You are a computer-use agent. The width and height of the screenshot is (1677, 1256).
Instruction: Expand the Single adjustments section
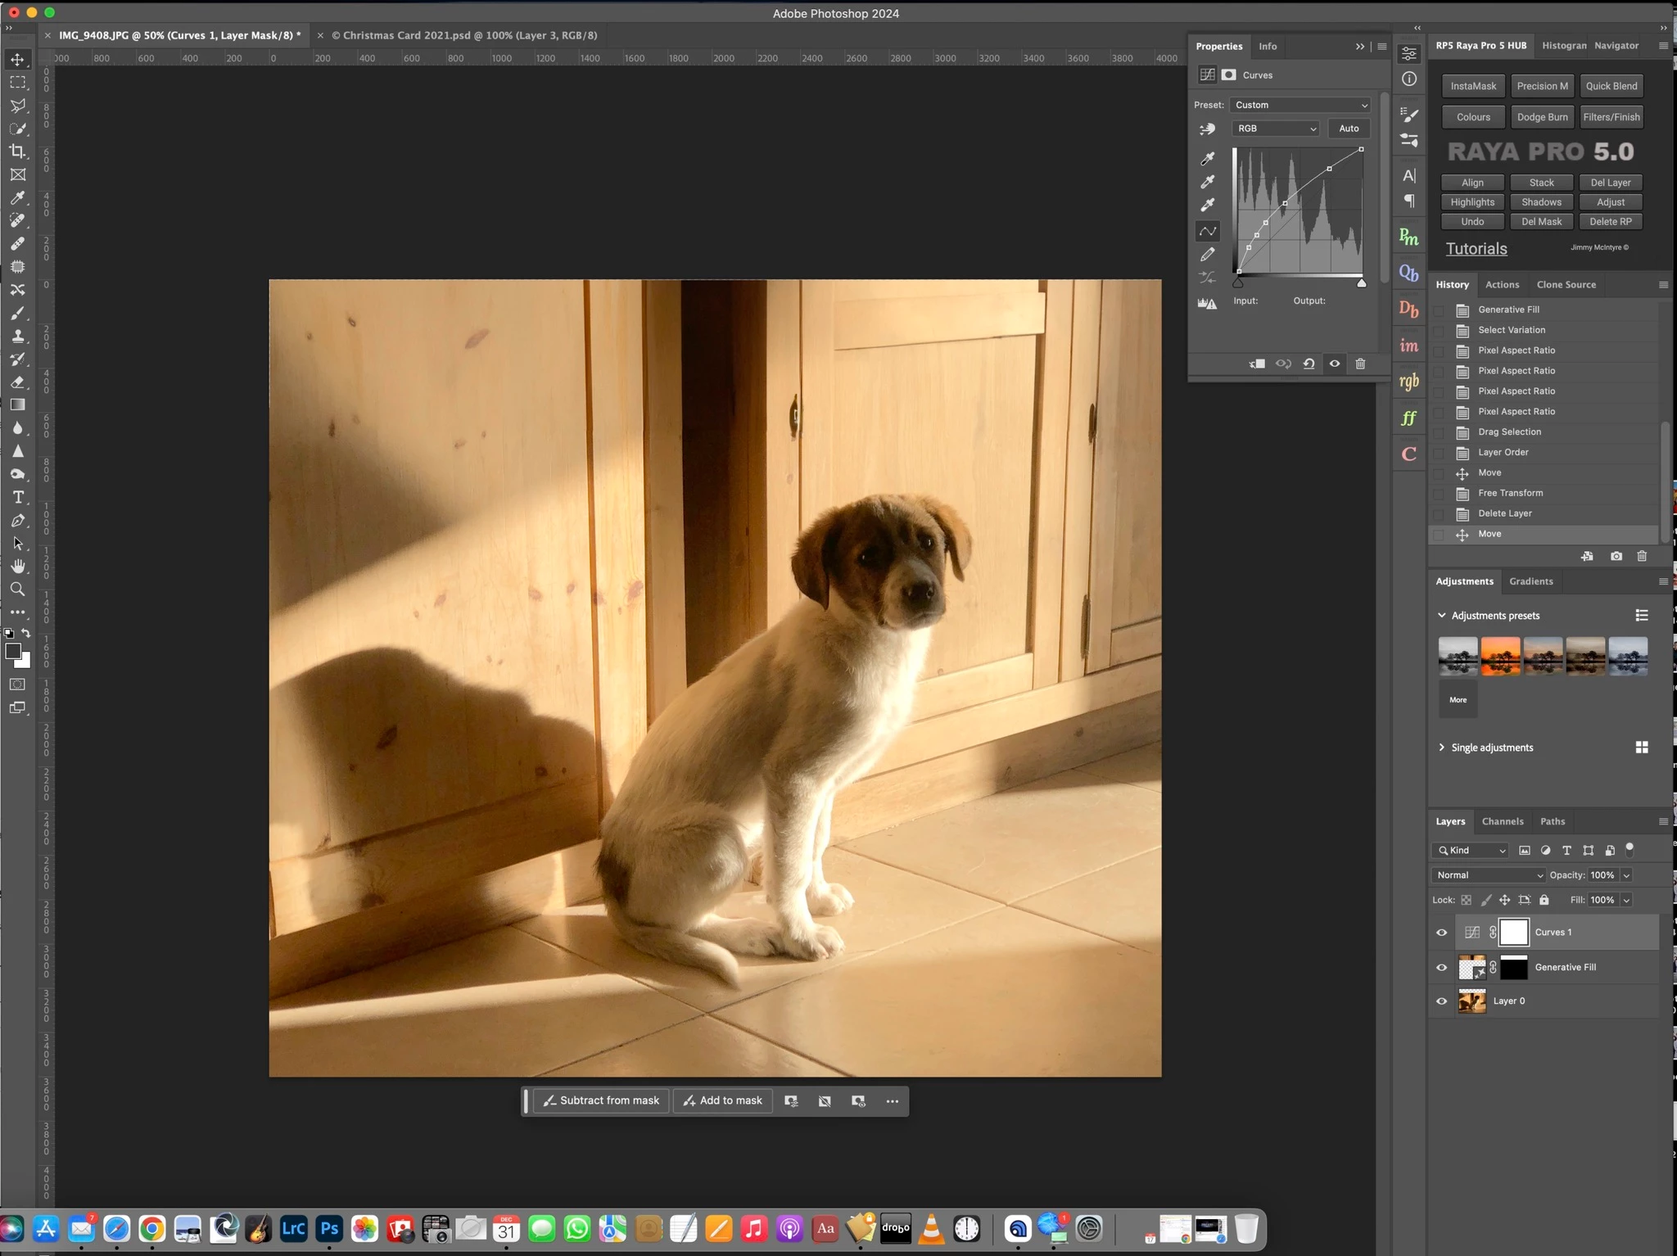[x=1442, y=747]
